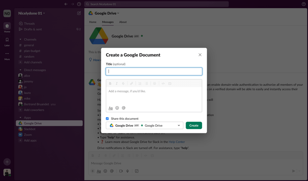Click user avatar at bottom left
Viewport: 308px width, 181px height.
point(7,173)
